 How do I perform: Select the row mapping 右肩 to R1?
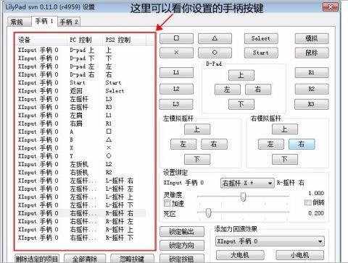tap(81, 124)
